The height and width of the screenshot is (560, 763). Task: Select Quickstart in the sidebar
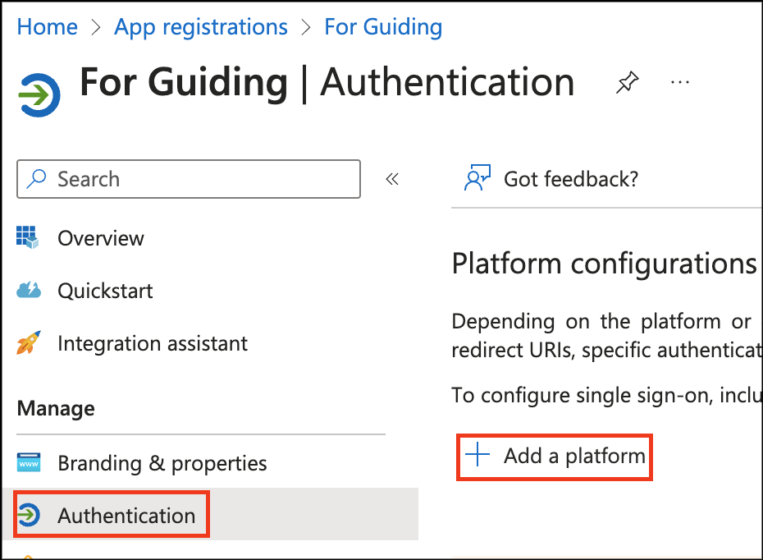(x=105, y=291)
